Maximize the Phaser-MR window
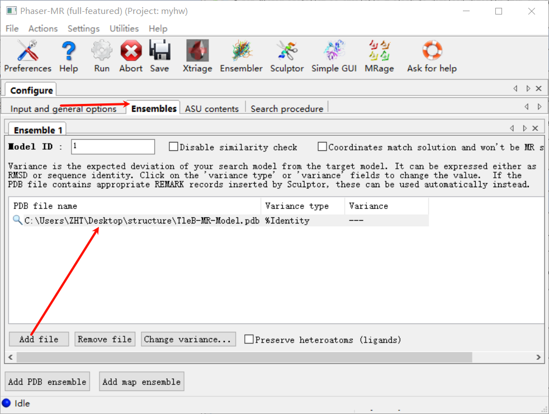The height and width of the screenshot is (414, 549). [x=499, y=11]
